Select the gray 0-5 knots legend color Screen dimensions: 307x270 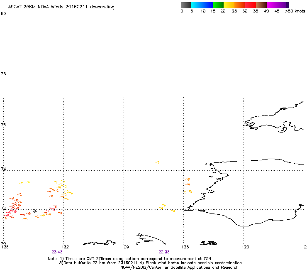pyautogui.click(x=186, y=5)
